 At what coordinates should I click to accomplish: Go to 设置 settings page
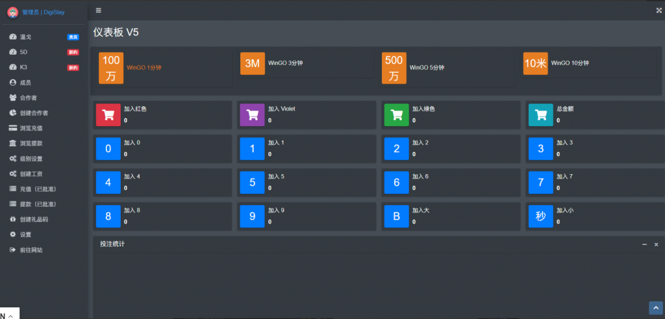coord(25,235)
